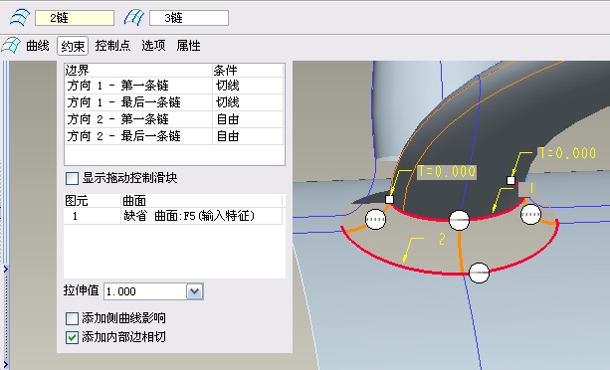Click the boundary blend icon beside 曲线
This screenshot has width=610, height=370.
pos(11,46)
